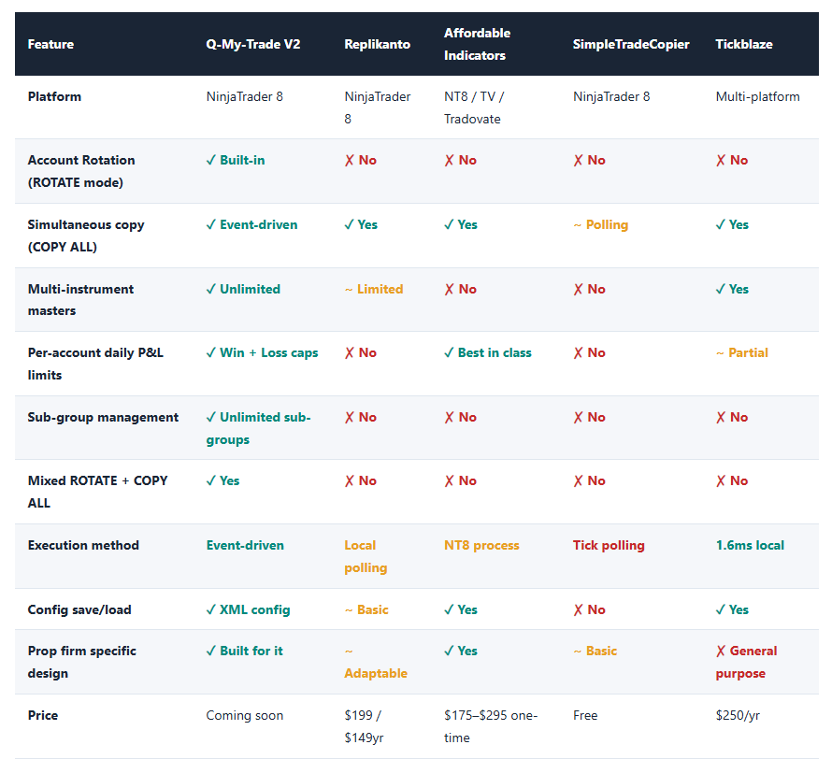Viewport: 832px width, 759px height.
Task: Select the Local polling cell
Action: pos(366,556)
